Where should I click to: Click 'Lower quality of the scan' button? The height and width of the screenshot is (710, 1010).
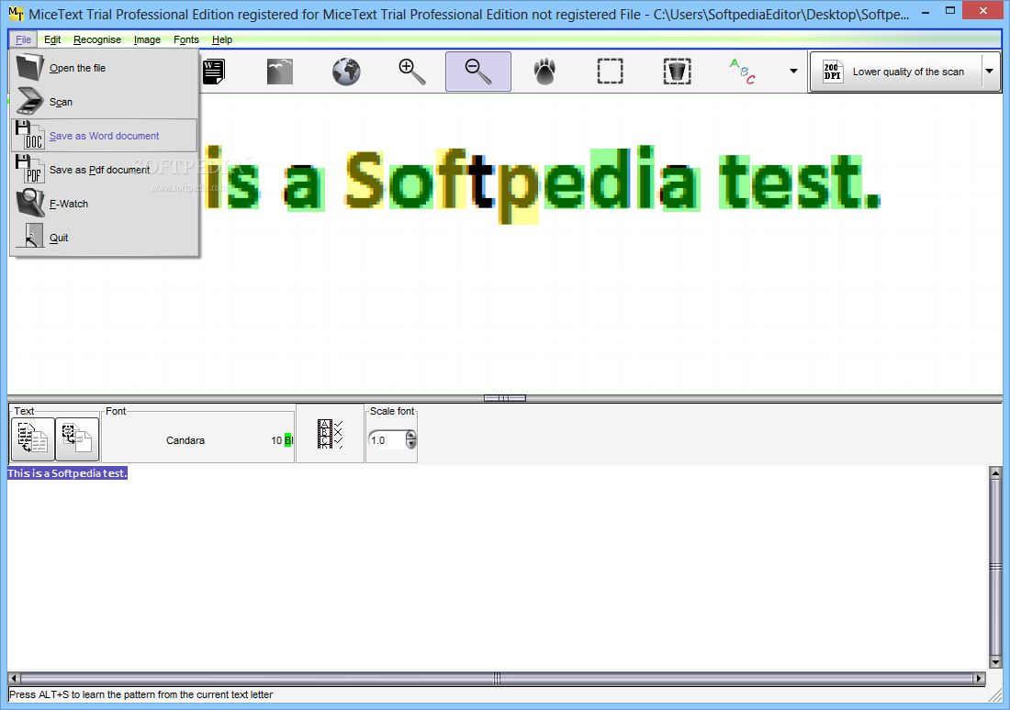[896, 72]
